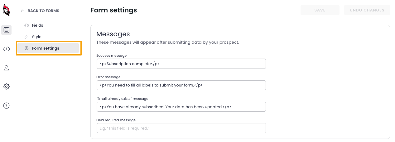
Task: Open the code brackets icon
Action: coord(7,49)
